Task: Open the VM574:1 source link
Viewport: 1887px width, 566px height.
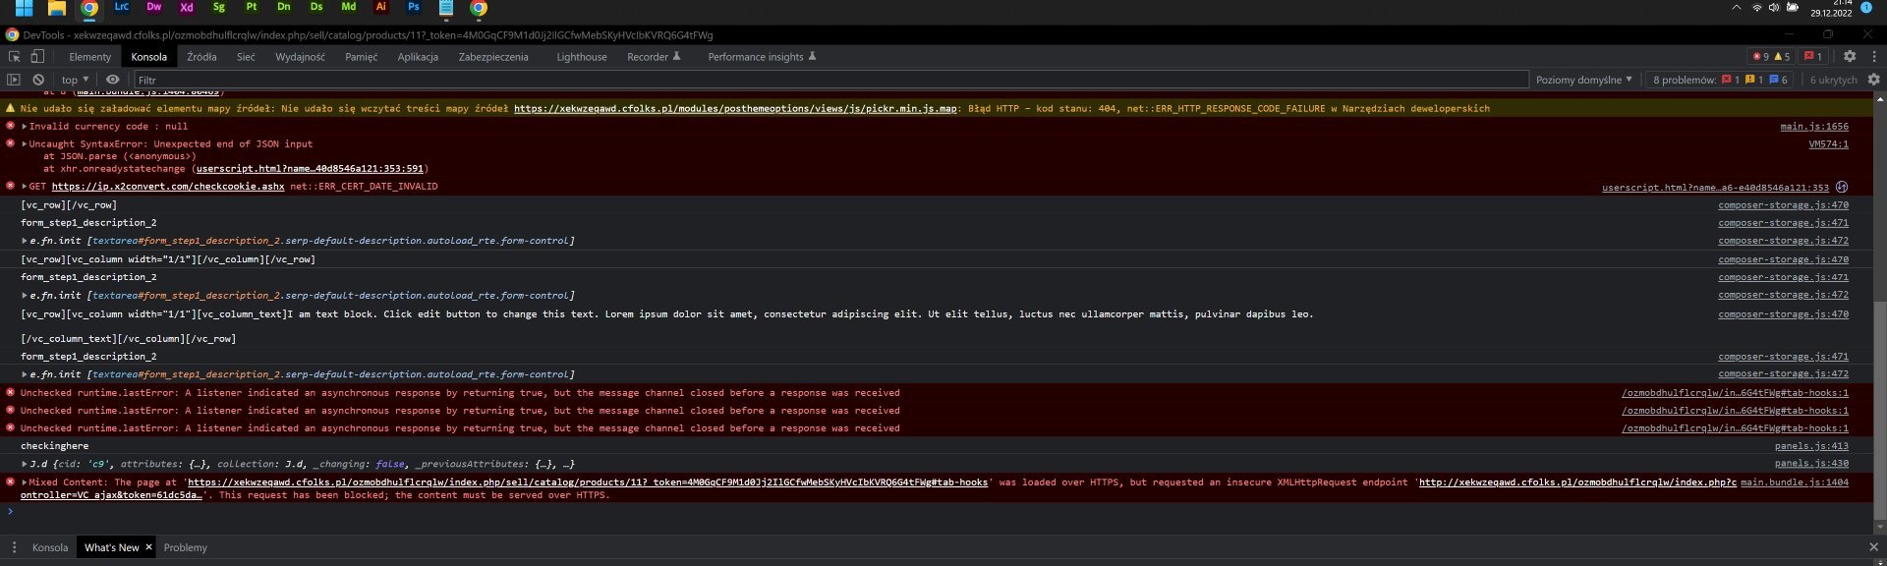Action: (1828, 143)
